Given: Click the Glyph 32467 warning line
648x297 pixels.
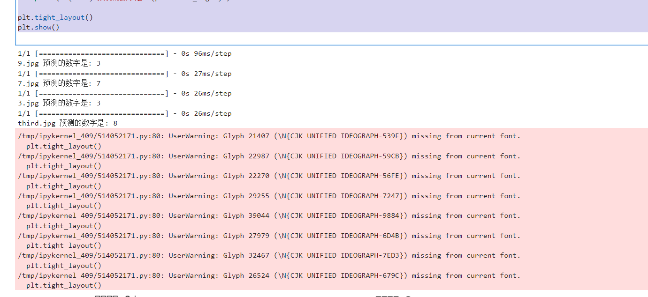Looking at the screenshot, I should pyautogui.click(x=269, y=255).
